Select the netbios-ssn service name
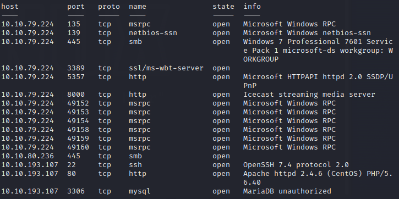The width and height of the screenshot is (399, 199). 153,33
